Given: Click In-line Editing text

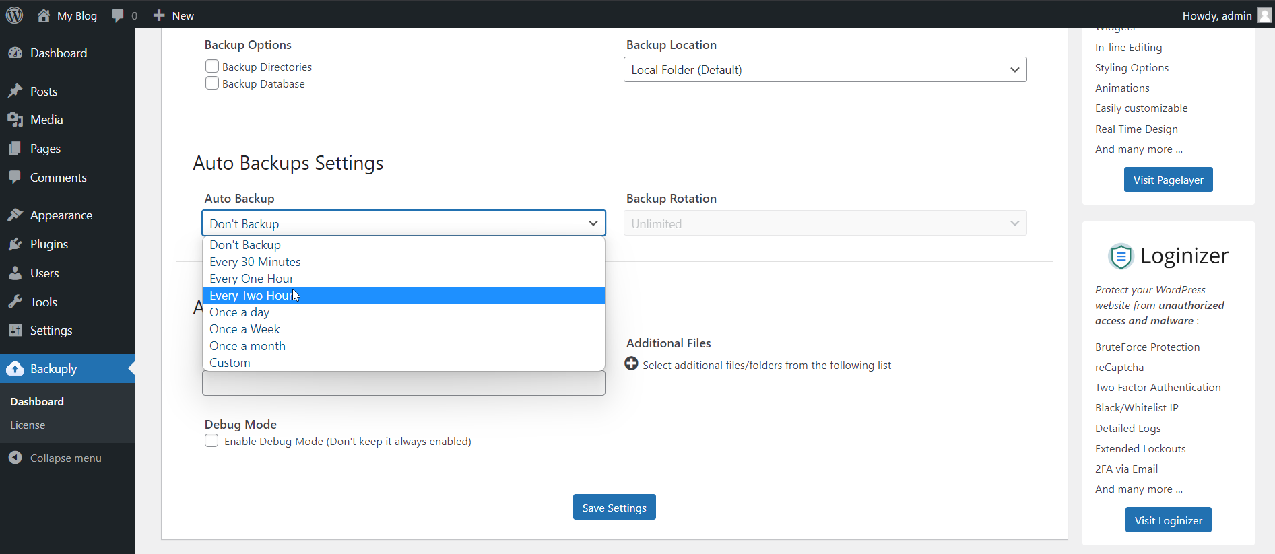Looking at the screenshot, I should click(1128, 47).
